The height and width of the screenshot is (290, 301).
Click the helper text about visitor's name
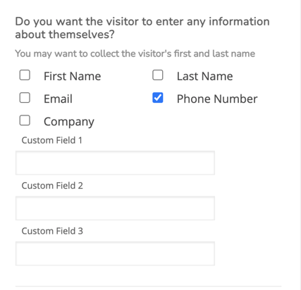pyautogui.click(x=135, y=53)
